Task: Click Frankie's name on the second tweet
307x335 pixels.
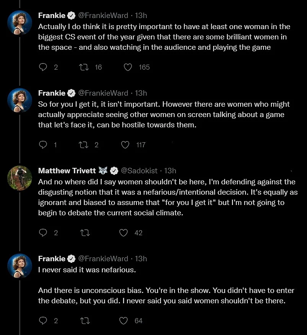Action: coord(52,93)
